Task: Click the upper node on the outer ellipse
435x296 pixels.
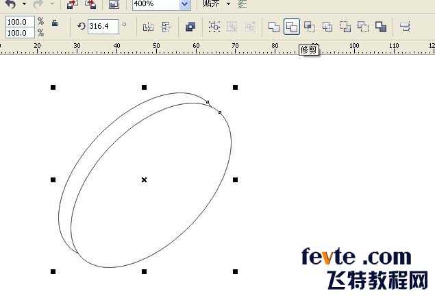Action: (x=208, y=102)
